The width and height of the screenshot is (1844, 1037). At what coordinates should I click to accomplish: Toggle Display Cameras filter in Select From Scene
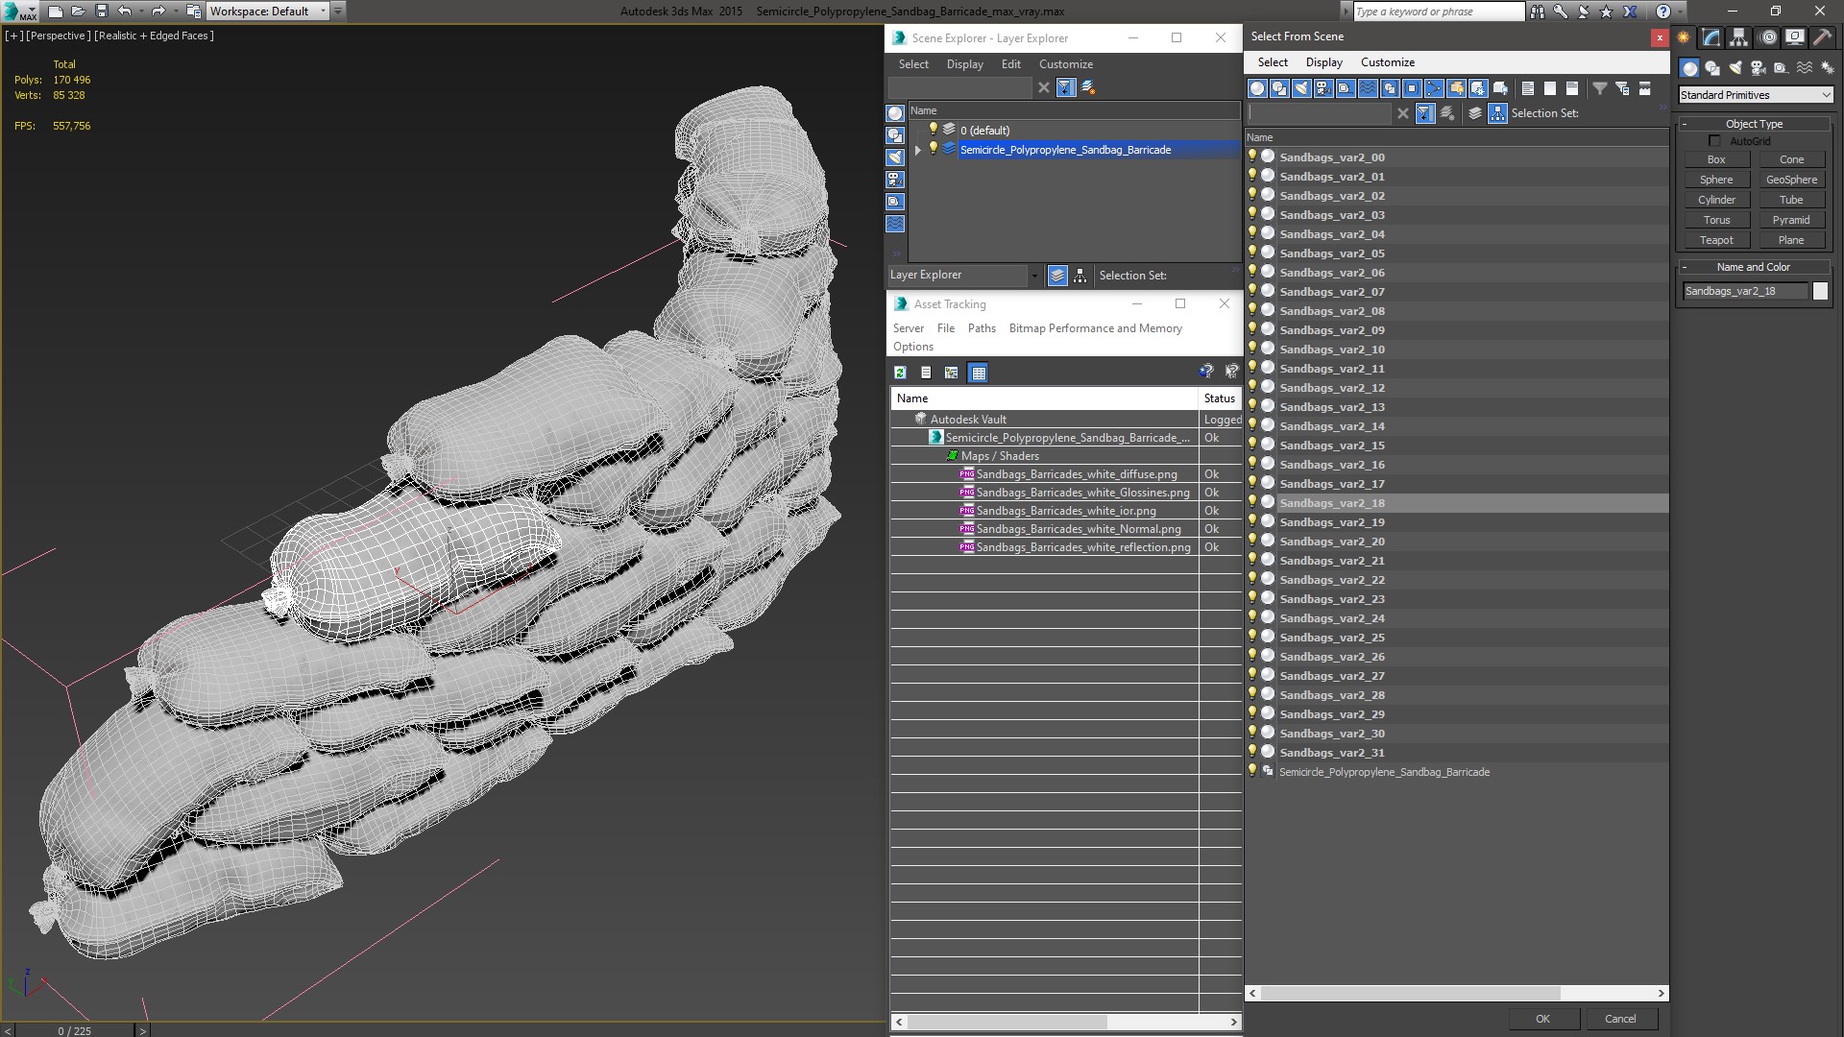click(1323, 88)
